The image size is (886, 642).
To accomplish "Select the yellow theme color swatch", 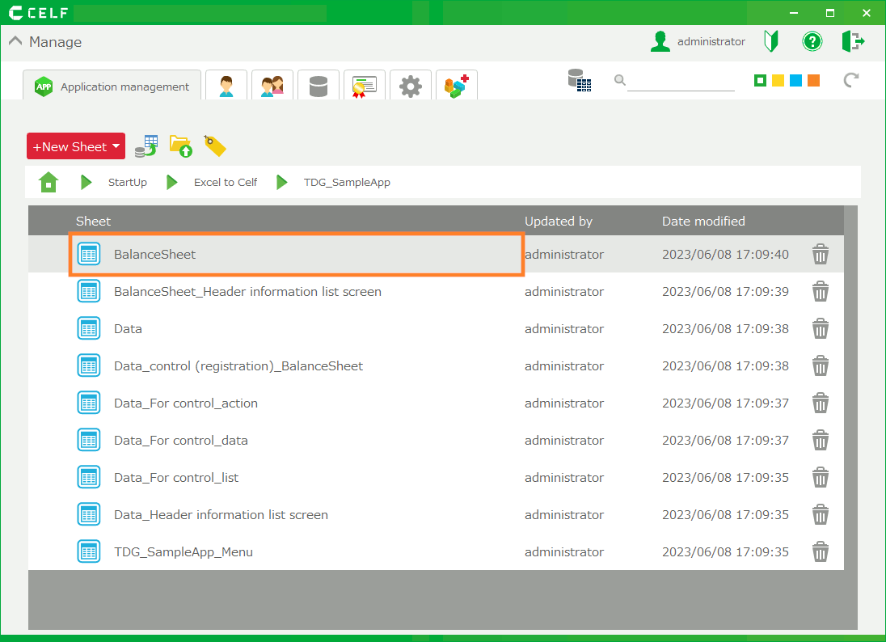I will click(778, 80).
